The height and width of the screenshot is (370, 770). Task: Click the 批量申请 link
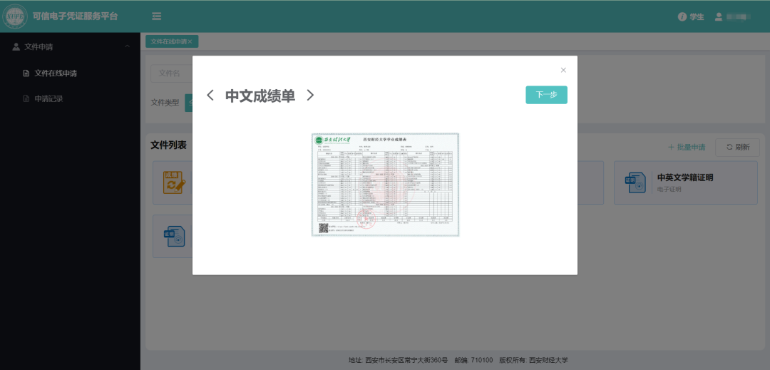687,147
